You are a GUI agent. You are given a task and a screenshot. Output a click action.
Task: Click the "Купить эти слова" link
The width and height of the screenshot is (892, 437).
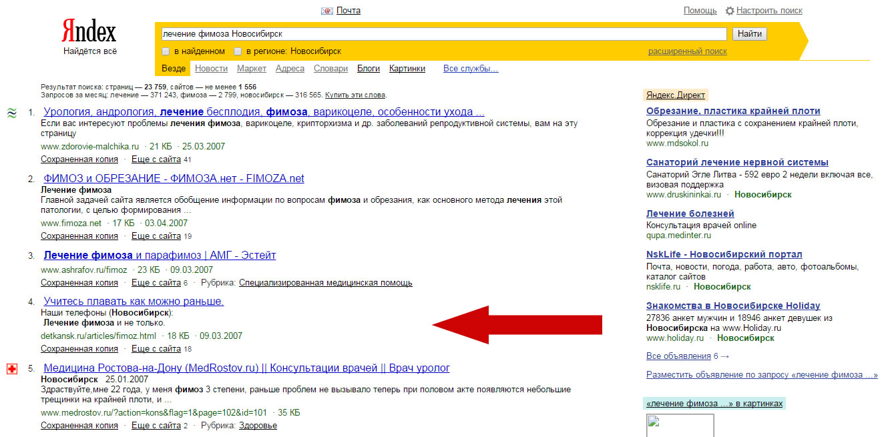pos(355,95)
